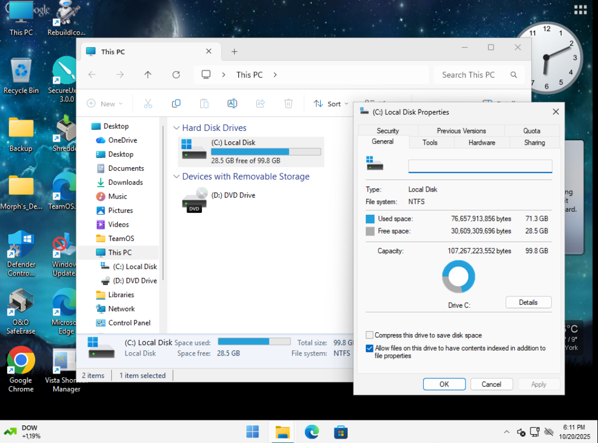Collapse Devices with Removable Storage group
This screenshot has height=443, width=598.
coord(176,177)
